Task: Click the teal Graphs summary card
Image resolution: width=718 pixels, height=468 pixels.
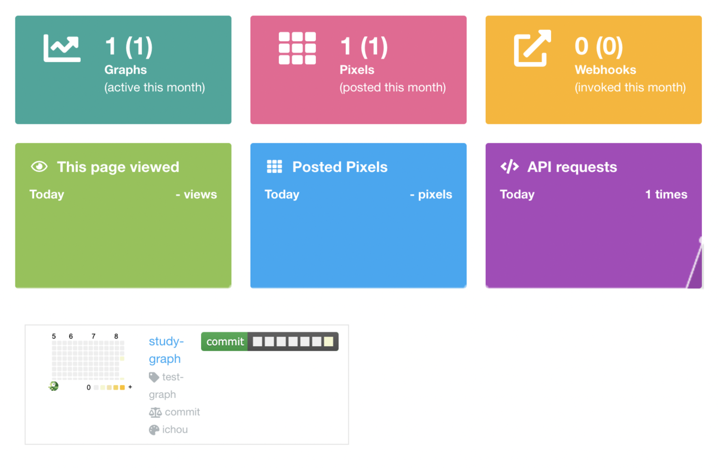Action: point(123,70)
